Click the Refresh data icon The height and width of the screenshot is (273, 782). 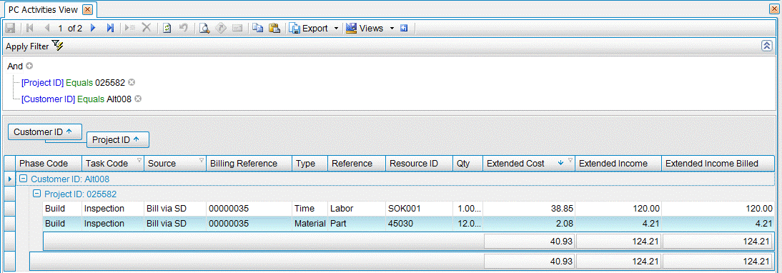coord(167,29)
